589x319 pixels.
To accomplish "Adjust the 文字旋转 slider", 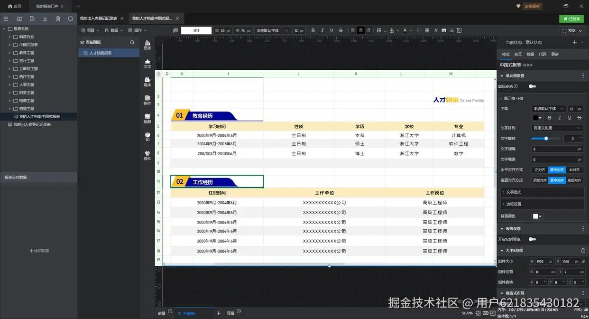I will tap(545, 139).
